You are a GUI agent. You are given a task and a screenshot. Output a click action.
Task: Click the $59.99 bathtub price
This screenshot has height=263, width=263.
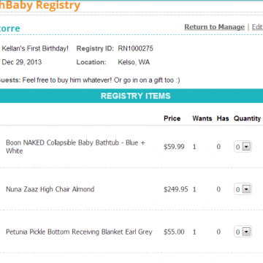(x=174, y=147)
